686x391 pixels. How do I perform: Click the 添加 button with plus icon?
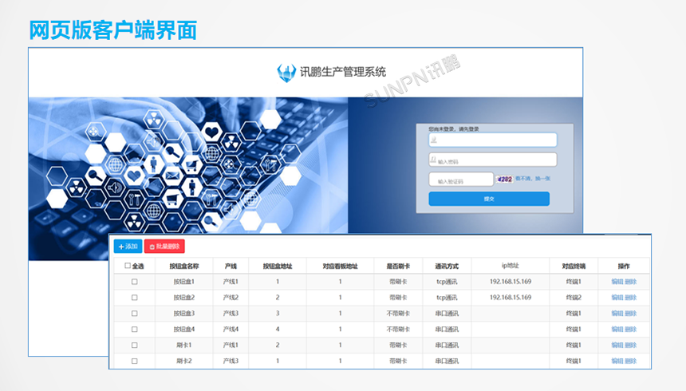pyautogui.click(x=128, y=247)
